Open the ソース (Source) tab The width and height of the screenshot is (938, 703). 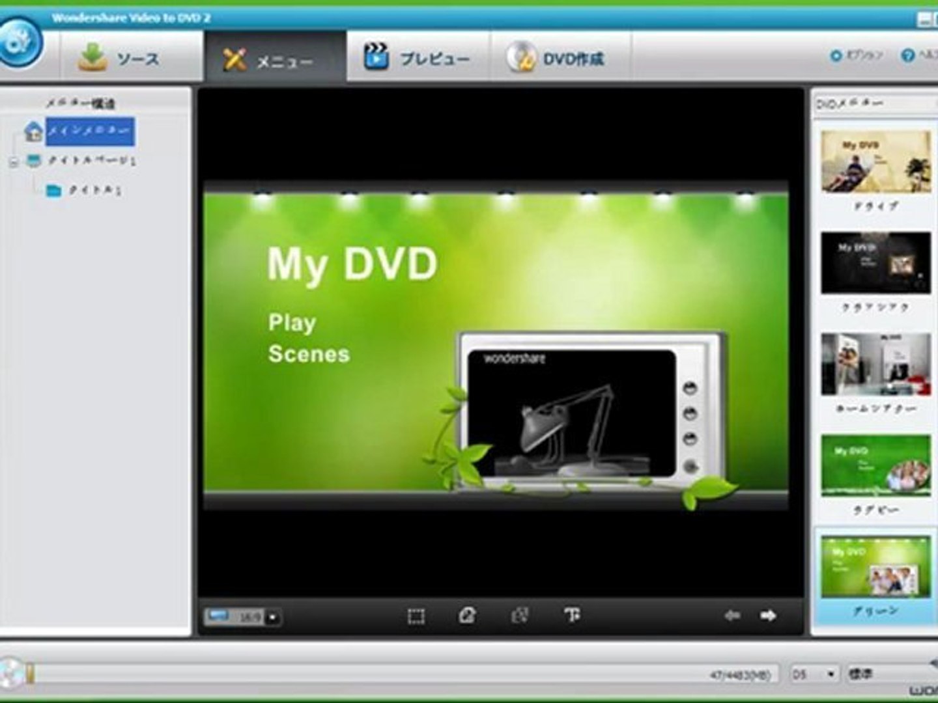[132, 58]
